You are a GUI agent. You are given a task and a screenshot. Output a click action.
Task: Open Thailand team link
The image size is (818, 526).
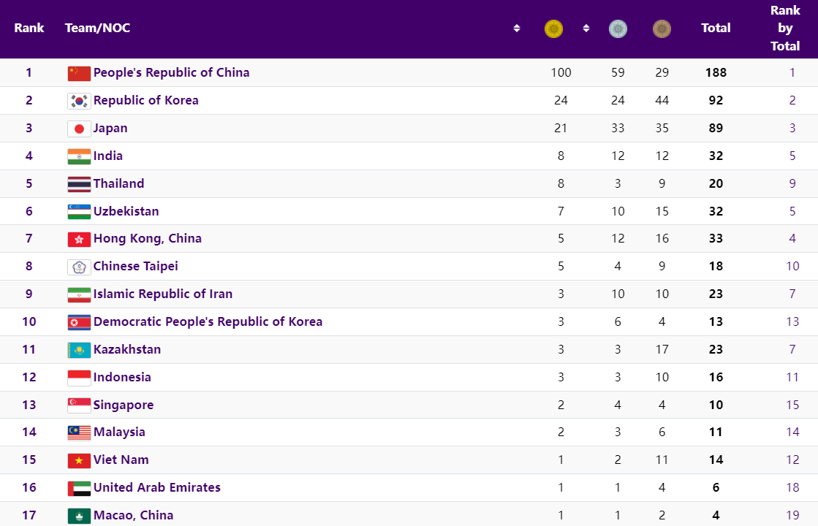(119, 183)
